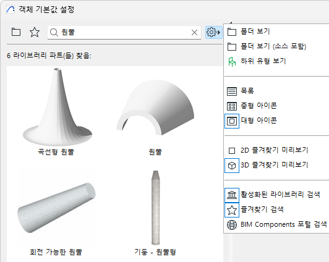The width and height of the screenshot is (329, 262).
Task: Select 대형 아이콘 view option
Action: (276, 120)
